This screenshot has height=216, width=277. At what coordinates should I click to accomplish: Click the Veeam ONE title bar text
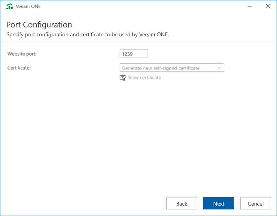(28, 6)
